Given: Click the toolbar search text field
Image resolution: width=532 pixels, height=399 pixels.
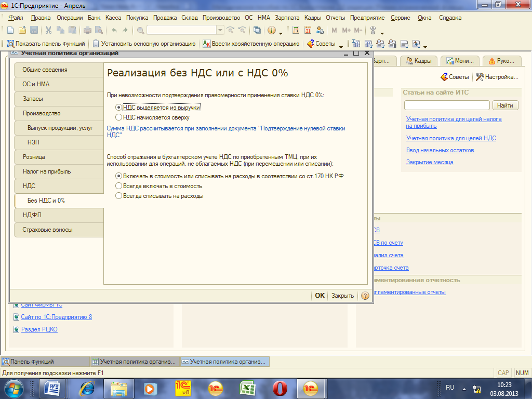Looking at the screenshot, I should pos(181,31).
